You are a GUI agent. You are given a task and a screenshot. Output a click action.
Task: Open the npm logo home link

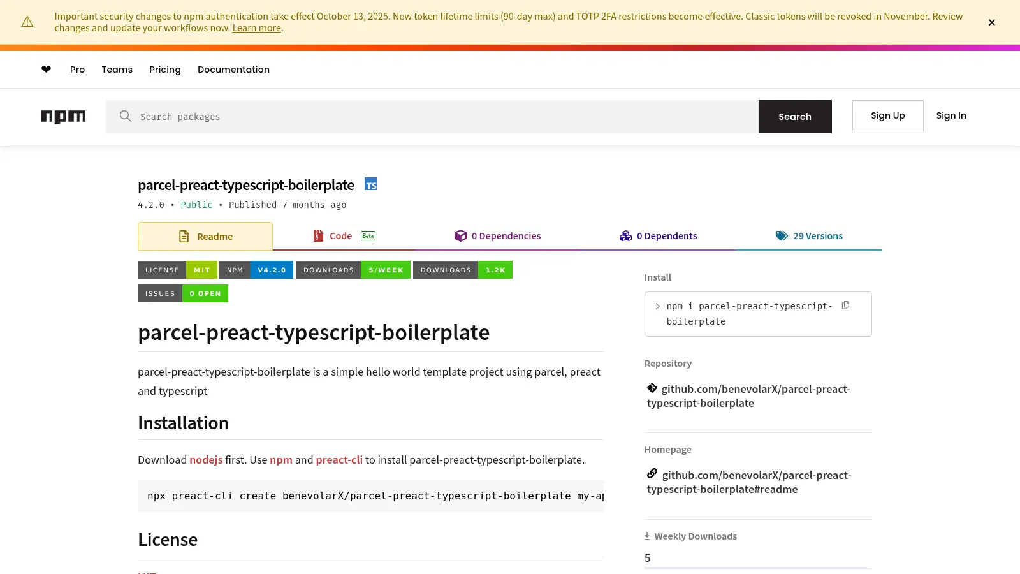(63, 117)
